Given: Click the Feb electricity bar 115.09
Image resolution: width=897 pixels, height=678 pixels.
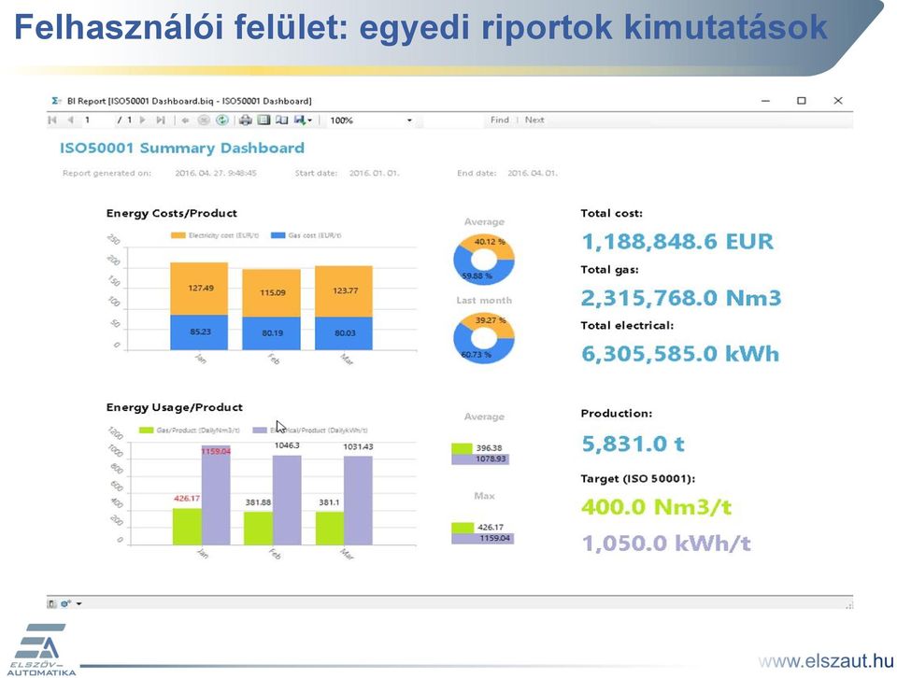Looking at the screenshot, I should point(272,293).
